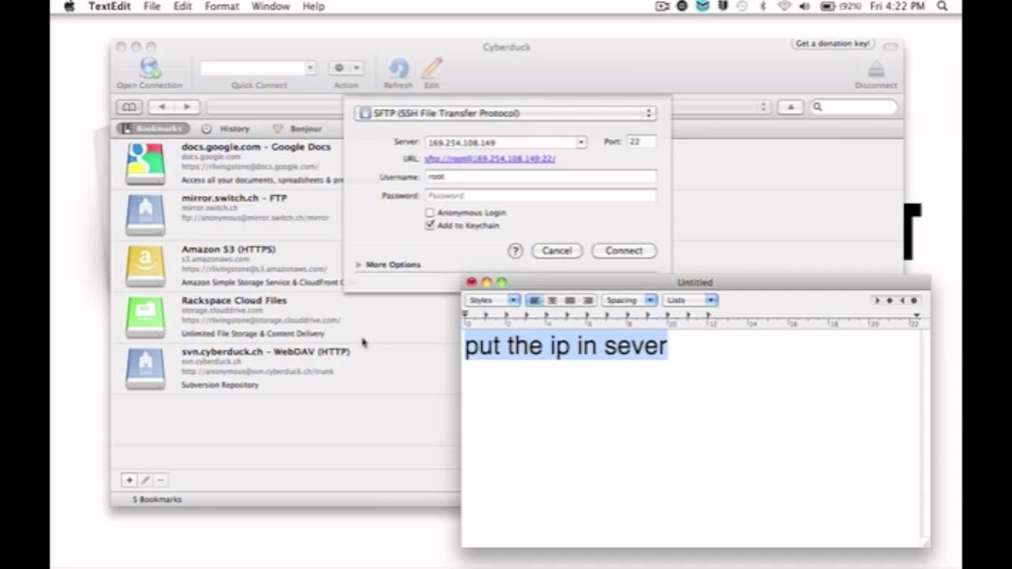
Task: Open the path dropdown in Cyberduck
Action: pyautogui.click(x=764, y=107)
